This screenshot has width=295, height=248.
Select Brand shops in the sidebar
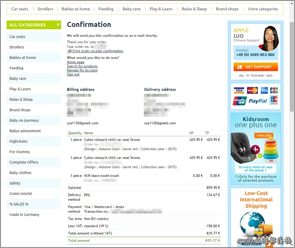coord(34,110)
